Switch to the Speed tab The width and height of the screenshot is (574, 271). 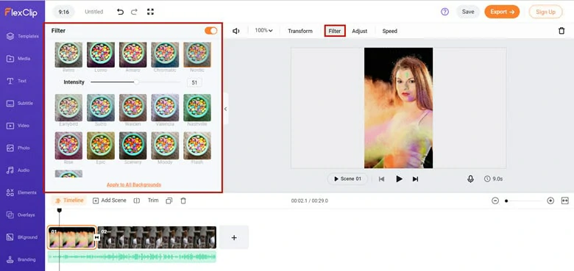[x=389, y=31]
